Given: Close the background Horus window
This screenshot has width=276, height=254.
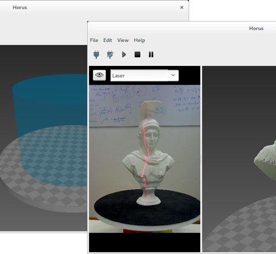Looking at the screenshot, I should tap(182, 7).
